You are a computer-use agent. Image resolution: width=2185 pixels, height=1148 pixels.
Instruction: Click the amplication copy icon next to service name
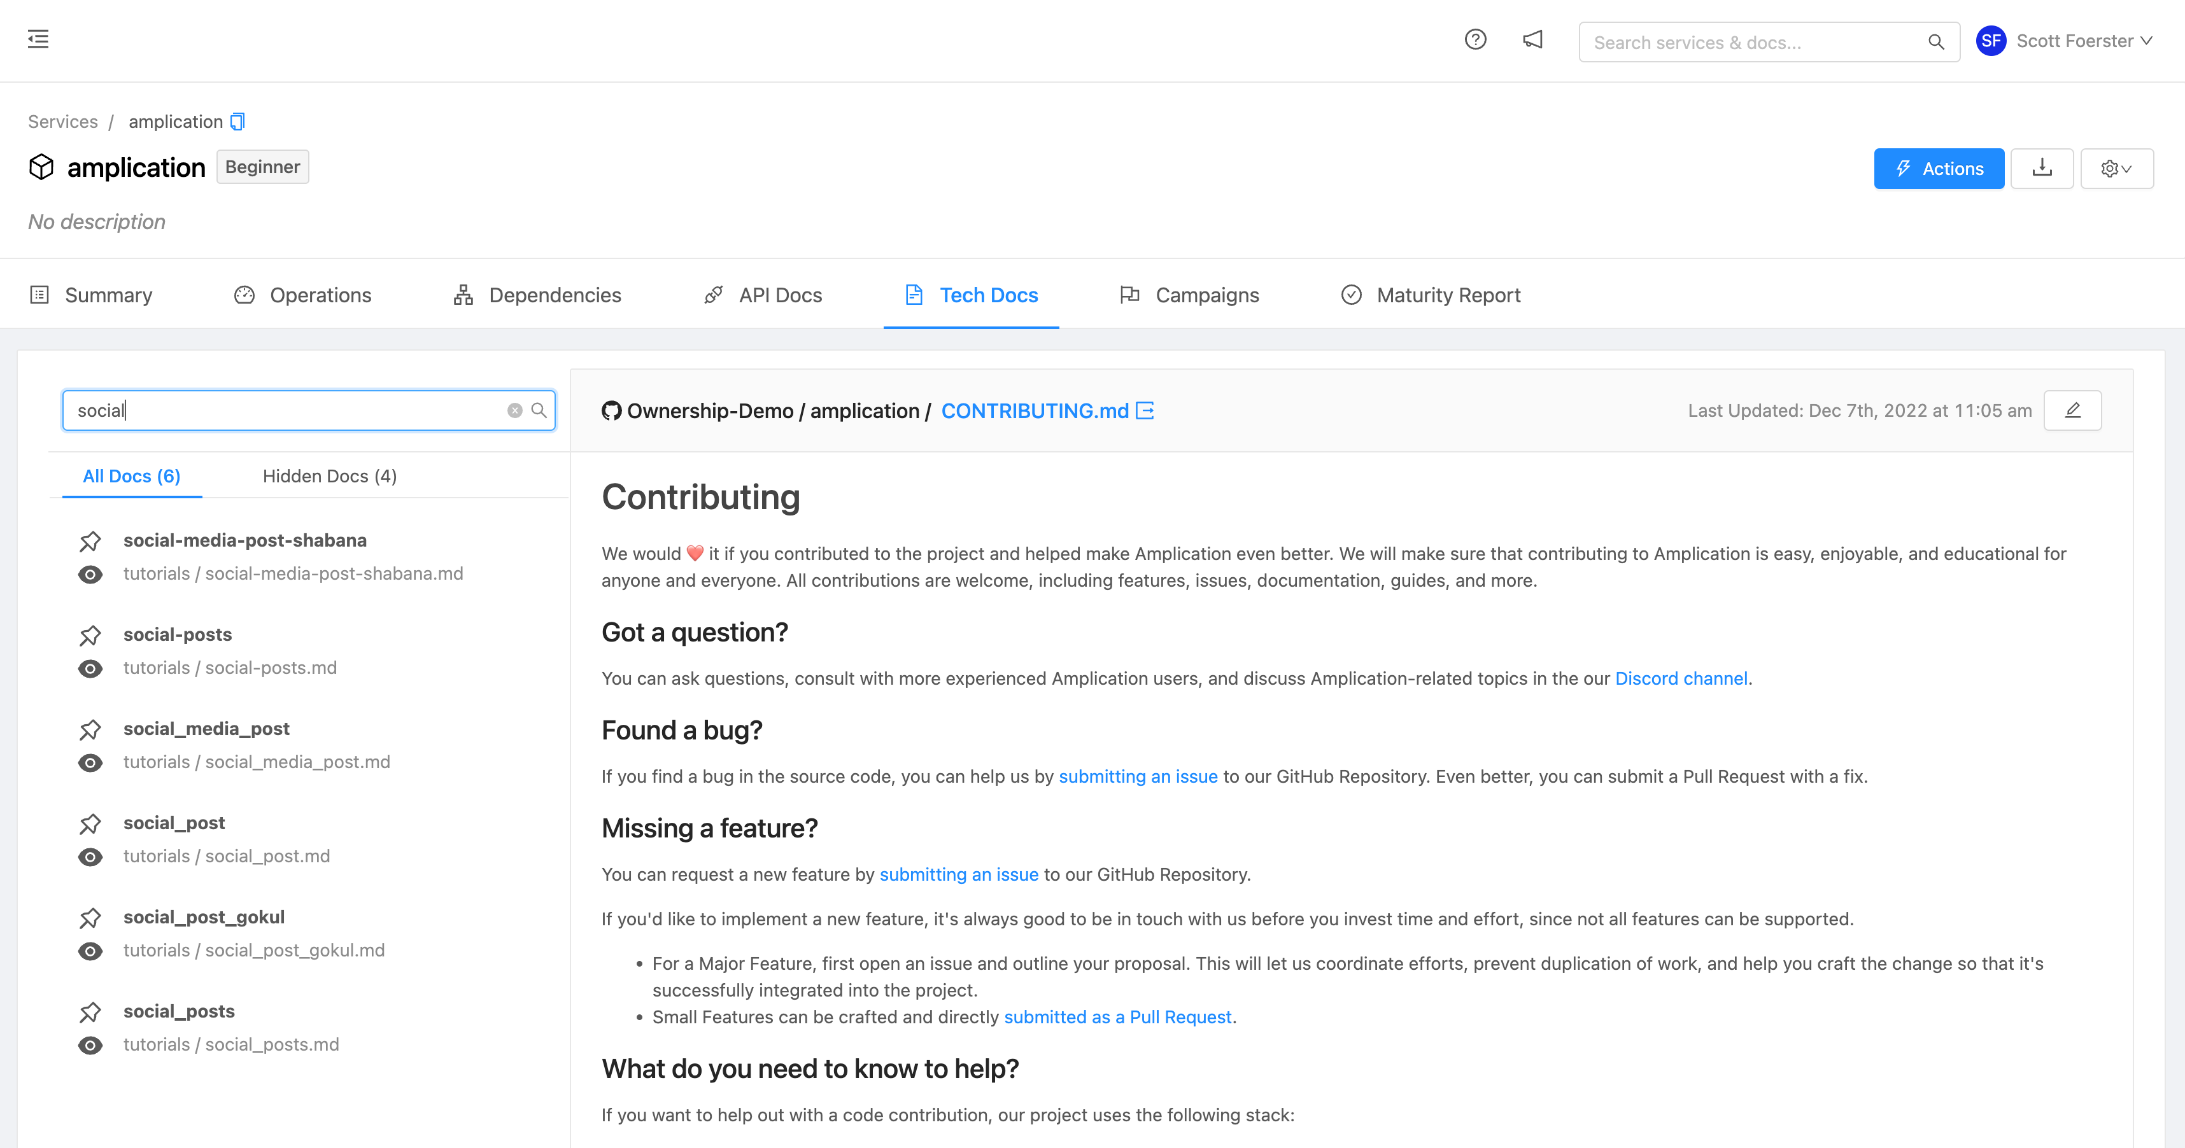[x=236, y=122]
